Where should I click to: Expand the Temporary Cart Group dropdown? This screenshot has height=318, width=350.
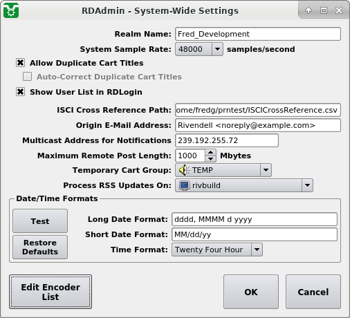223,170
